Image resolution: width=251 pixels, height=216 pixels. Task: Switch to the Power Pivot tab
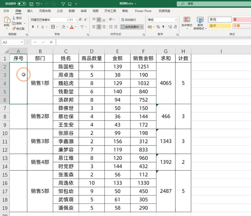point(143,11)
